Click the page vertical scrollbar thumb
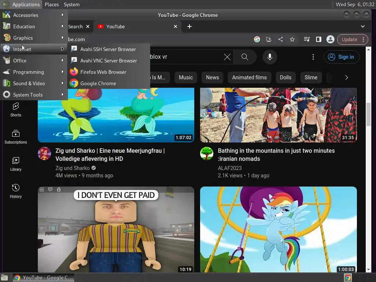Viewport: 376px width, 282px height. click(368, 114)
